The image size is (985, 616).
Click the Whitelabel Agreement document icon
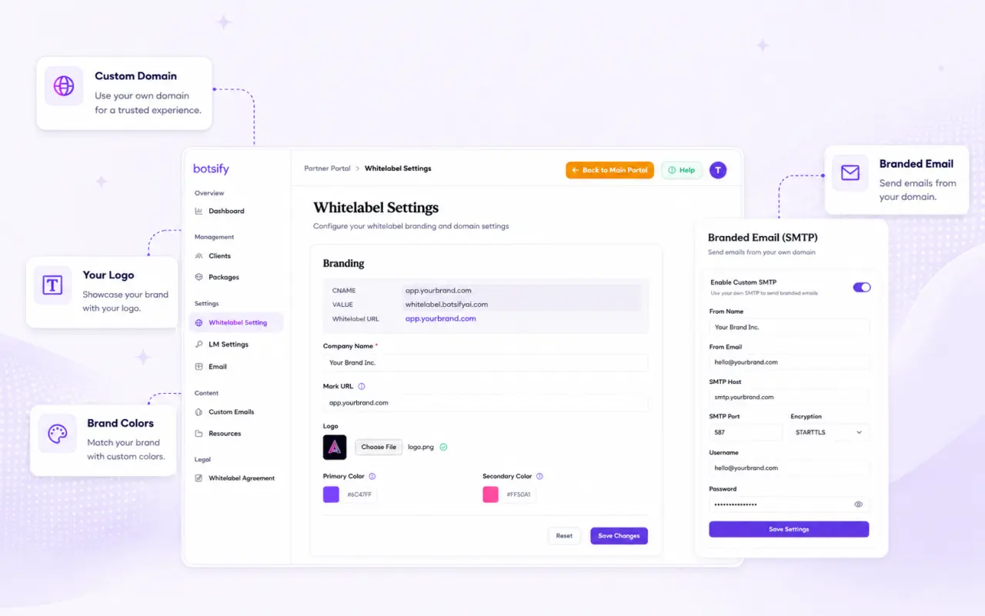click(x=199, y=478)
